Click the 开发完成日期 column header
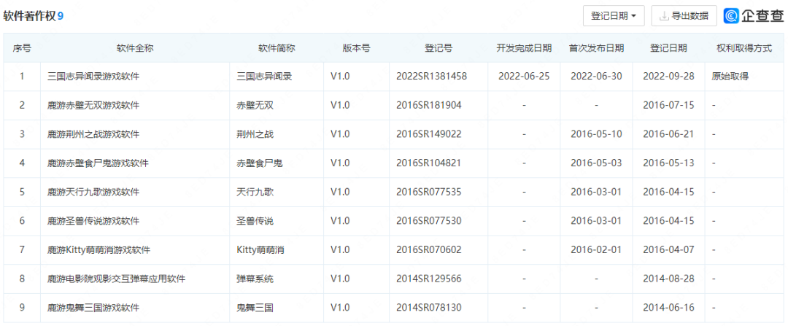Image resolution: width=788 pixels, height=326 pixels. click(x=524, y=48)
